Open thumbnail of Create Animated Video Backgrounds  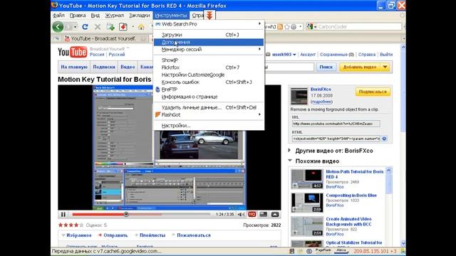click(x=307, y=226)
